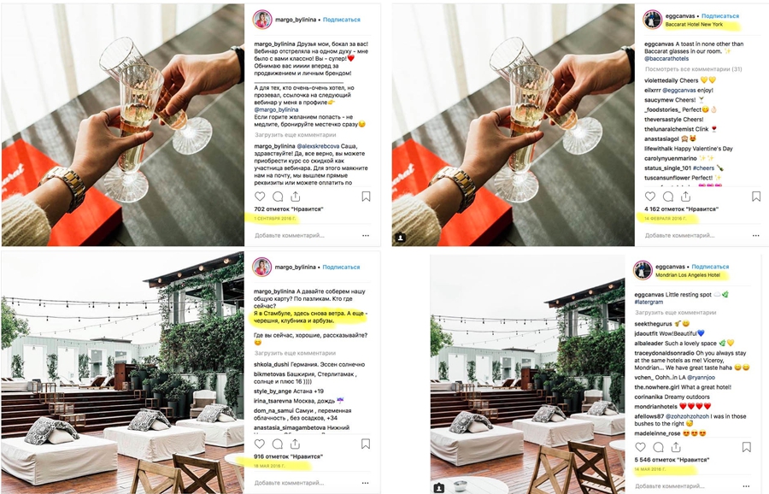This screenshot has width=769, height=494.
Task: Expand Посмотреть все комментарии (31)
Action: point(694,69)
